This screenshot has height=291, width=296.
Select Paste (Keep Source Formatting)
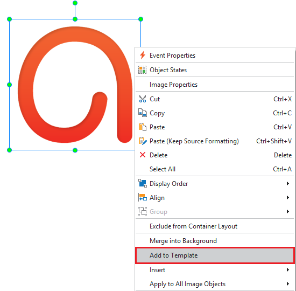tap(215, 141)
